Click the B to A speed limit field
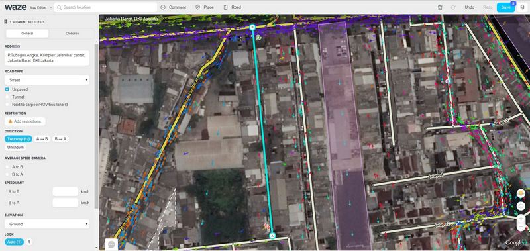 click(x=65, y=203)
